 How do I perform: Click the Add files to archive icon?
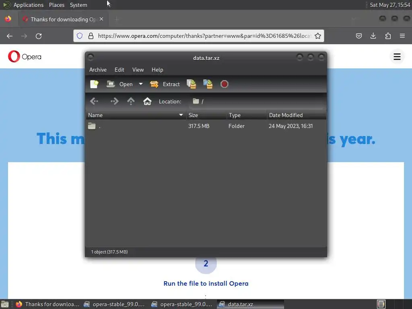[x=191, y=84]
